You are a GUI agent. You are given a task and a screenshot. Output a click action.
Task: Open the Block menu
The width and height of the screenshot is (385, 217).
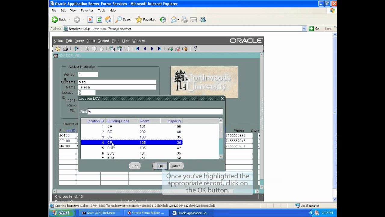[x=91, y=41]
